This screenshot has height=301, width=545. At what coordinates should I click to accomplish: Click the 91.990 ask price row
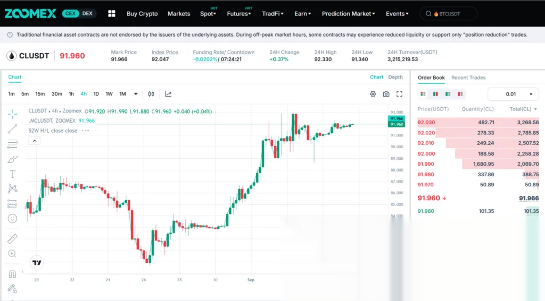click(478, 164)
